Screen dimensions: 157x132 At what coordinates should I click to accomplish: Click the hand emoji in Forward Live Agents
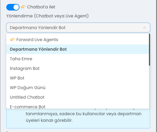(13, 40)
